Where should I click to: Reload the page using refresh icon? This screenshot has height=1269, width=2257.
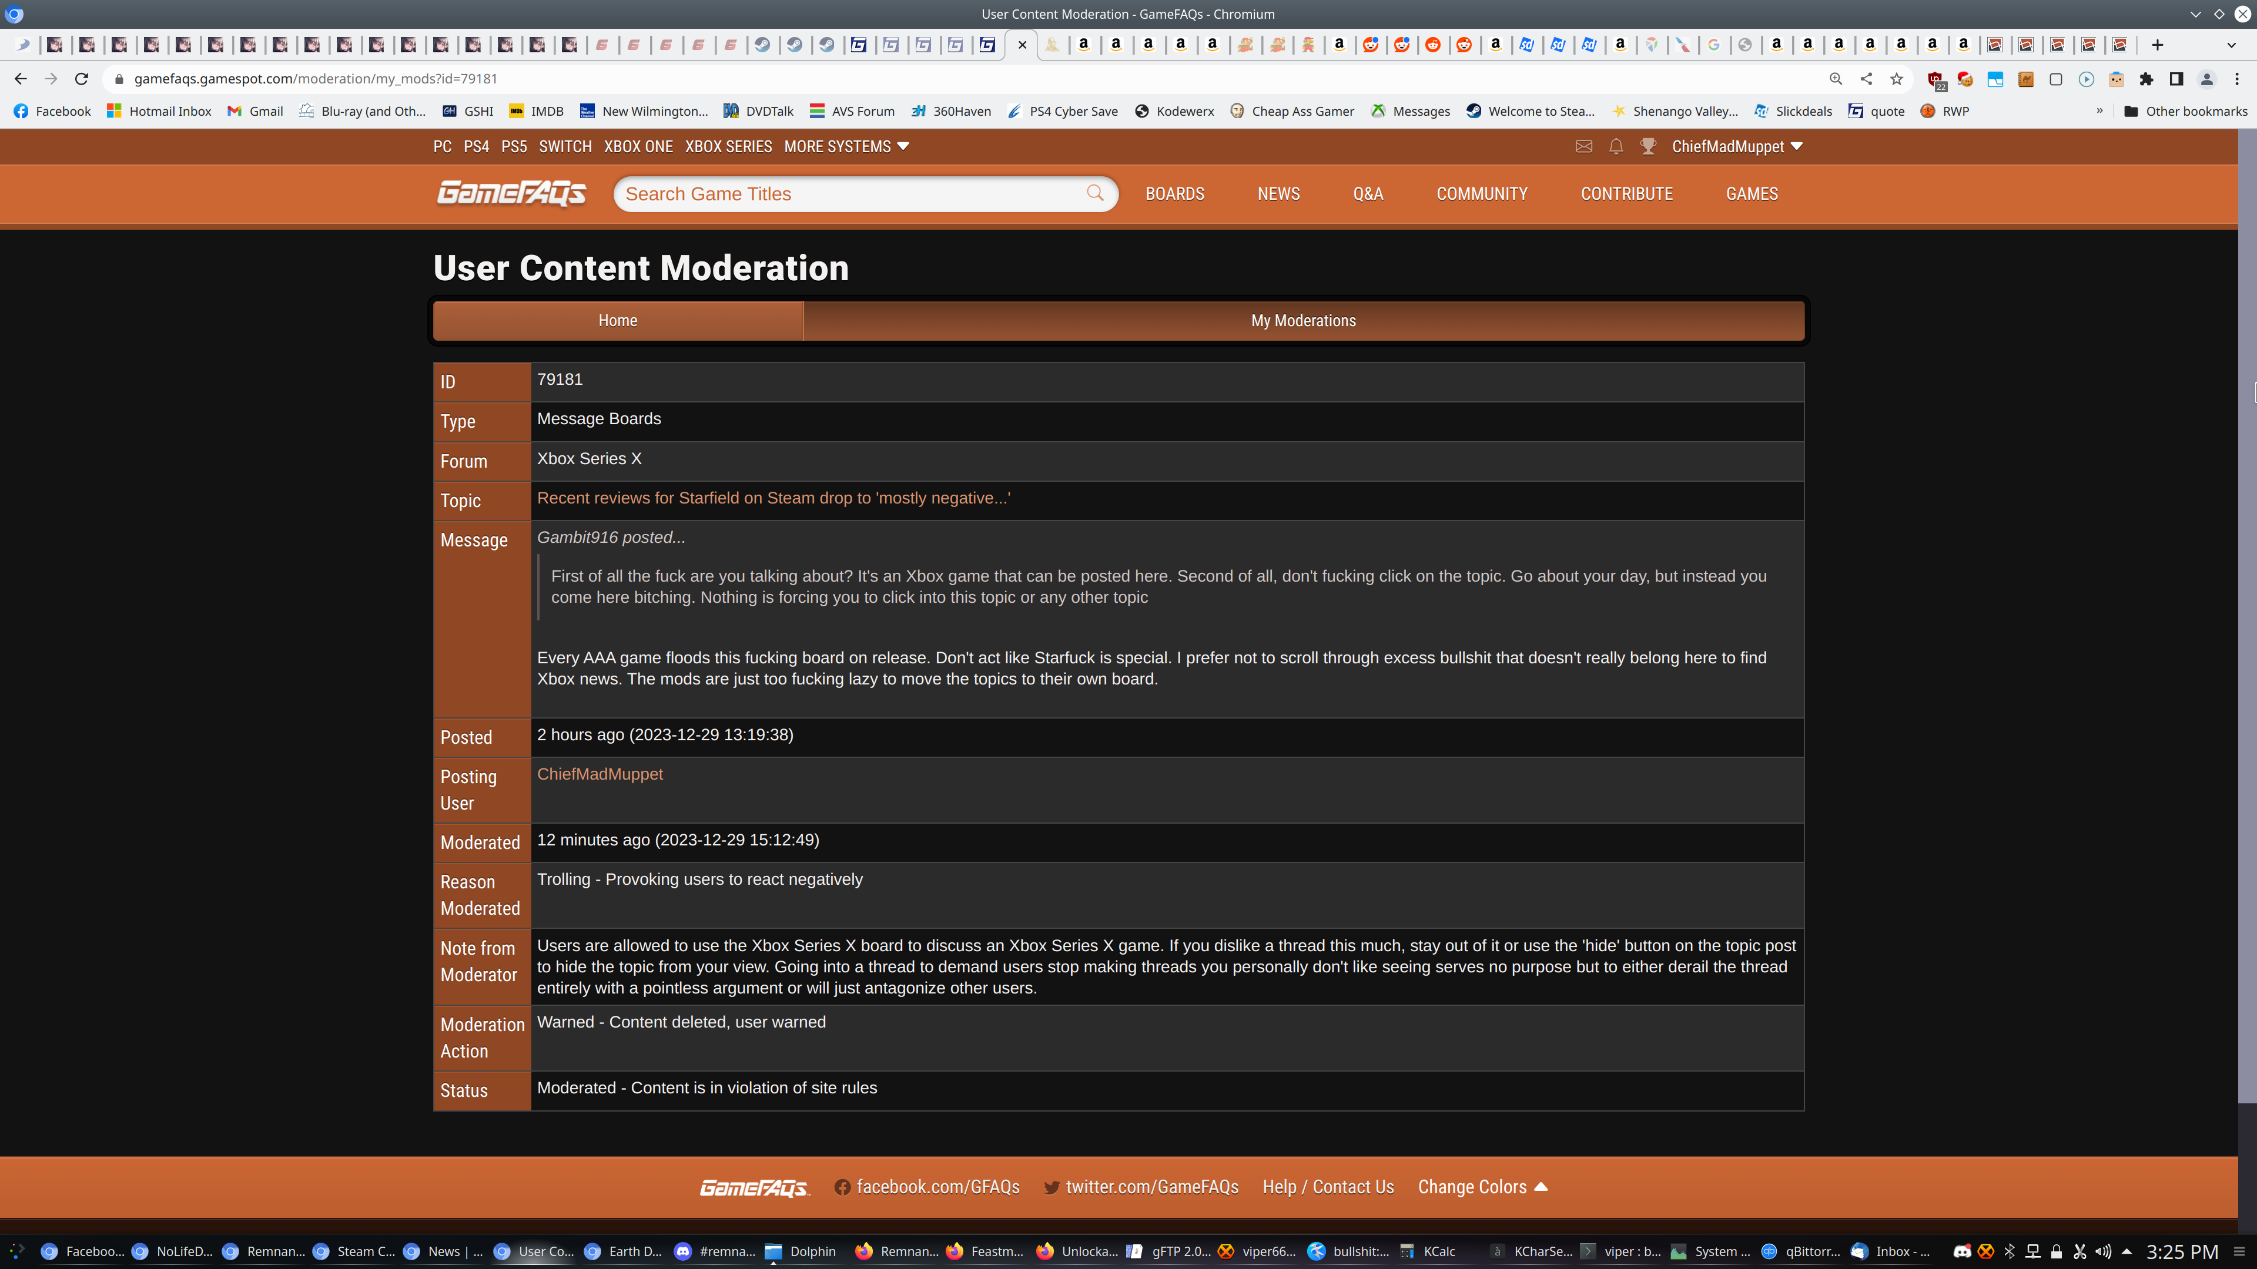(82, 79)
